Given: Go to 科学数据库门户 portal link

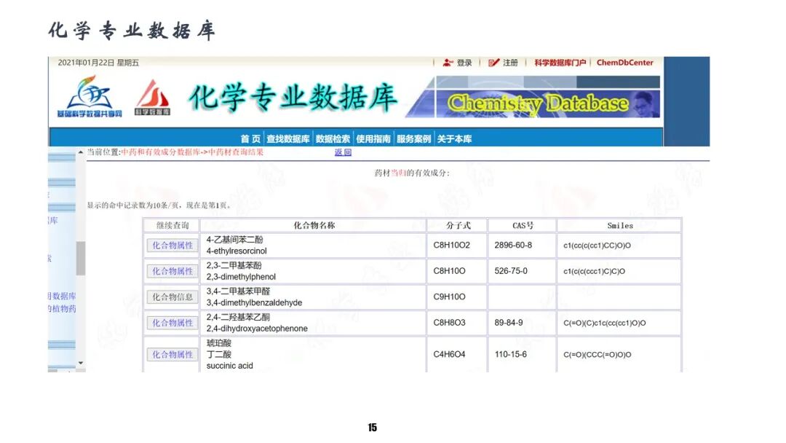Looking at the screenshot, I should pos(560,63).
